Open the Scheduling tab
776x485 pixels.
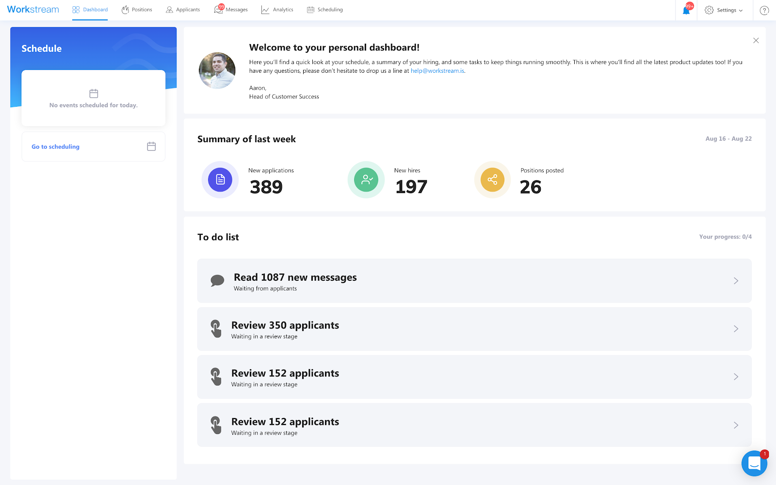click(x=325, y=10)
